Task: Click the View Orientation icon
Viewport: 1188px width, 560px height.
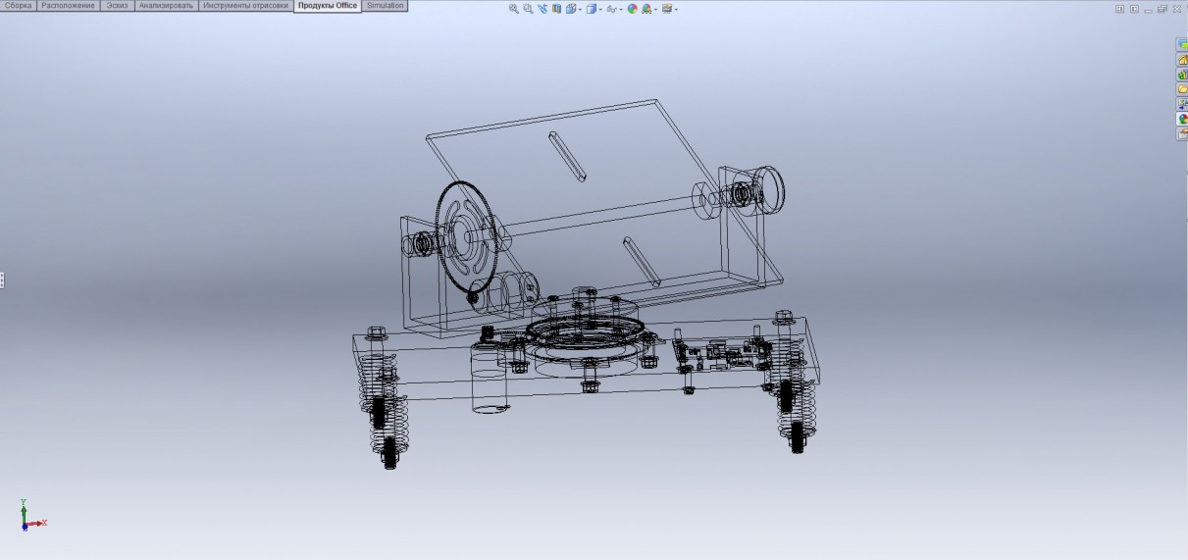Action: pyautogui.click(x=570, y=9)
